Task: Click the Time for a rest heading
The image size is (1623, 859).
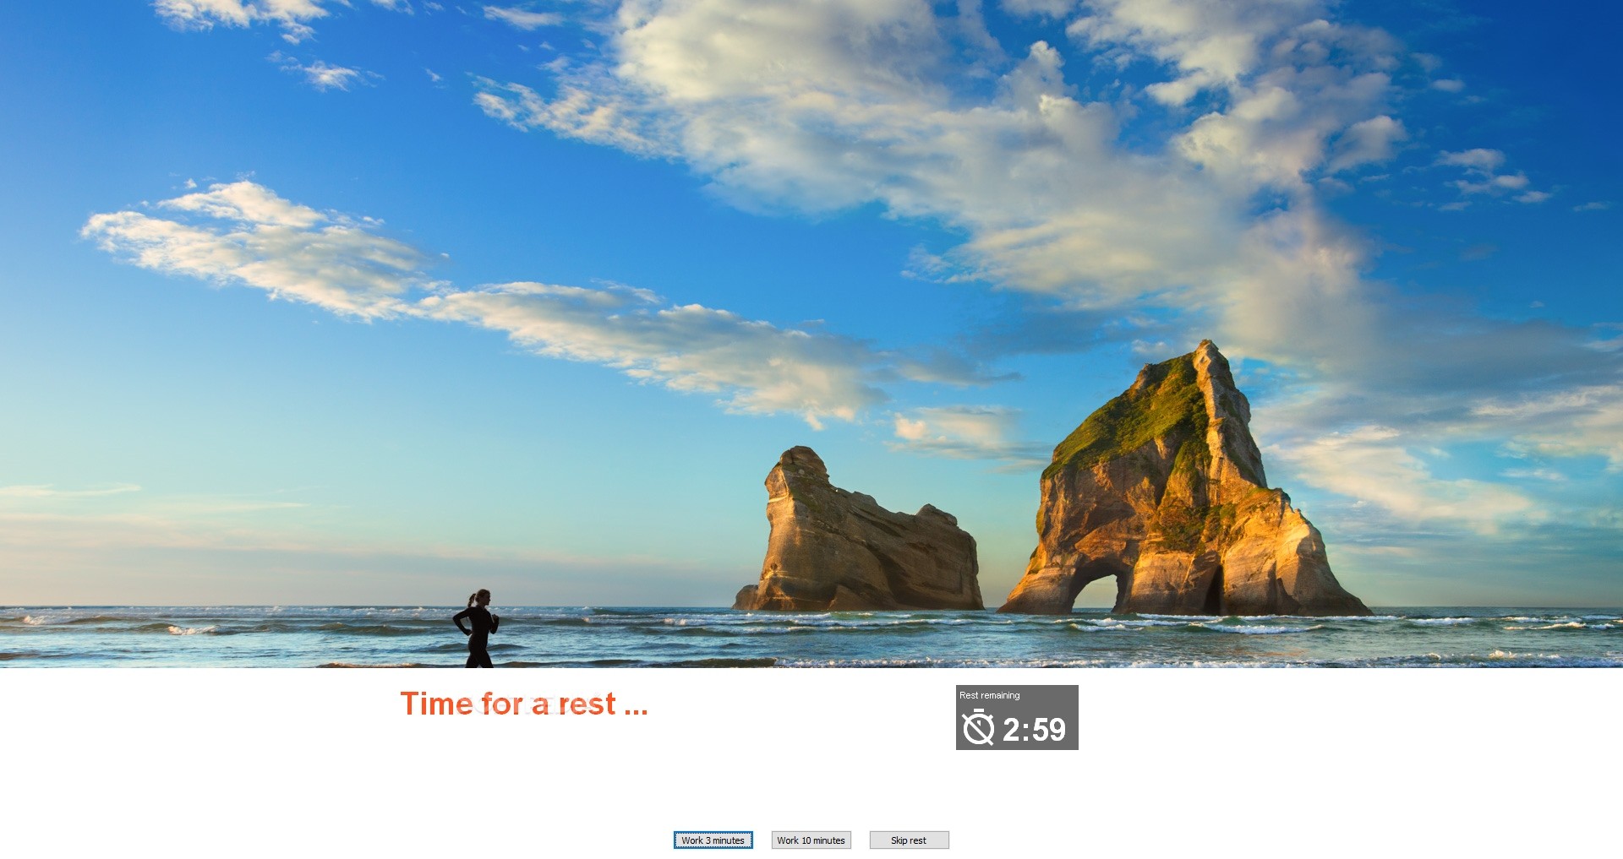Action: 524,704
